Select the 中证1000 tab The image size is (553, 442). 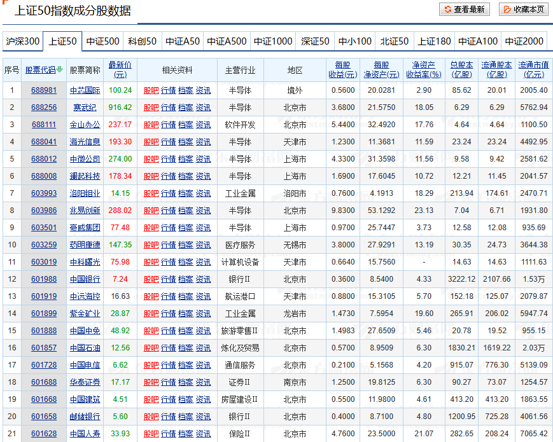[x=273, y=41]
